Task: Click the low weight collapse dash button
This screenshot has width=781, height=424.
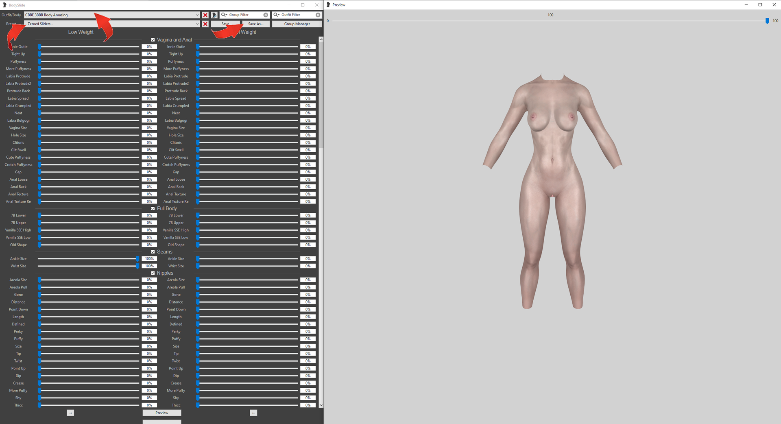Action: pos(70,413)
